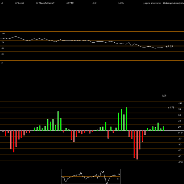Viewport: 184px width, 184px height.
Task: Click the 100 level label on RSI axis
Action: (3, 33)
